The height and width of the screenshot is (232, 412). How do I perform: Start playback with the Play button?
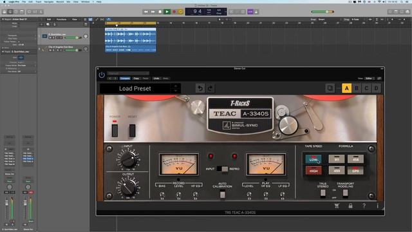[x=167, y=12]
